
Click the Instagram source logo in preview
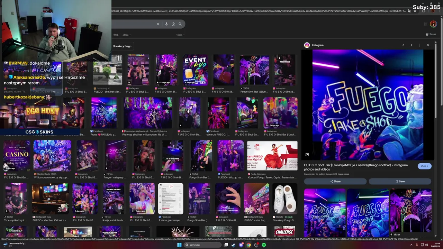[x=307, y=45]
